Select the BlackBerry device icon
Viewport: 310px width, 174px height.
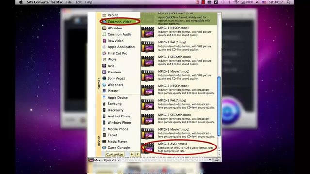(104, 110)
